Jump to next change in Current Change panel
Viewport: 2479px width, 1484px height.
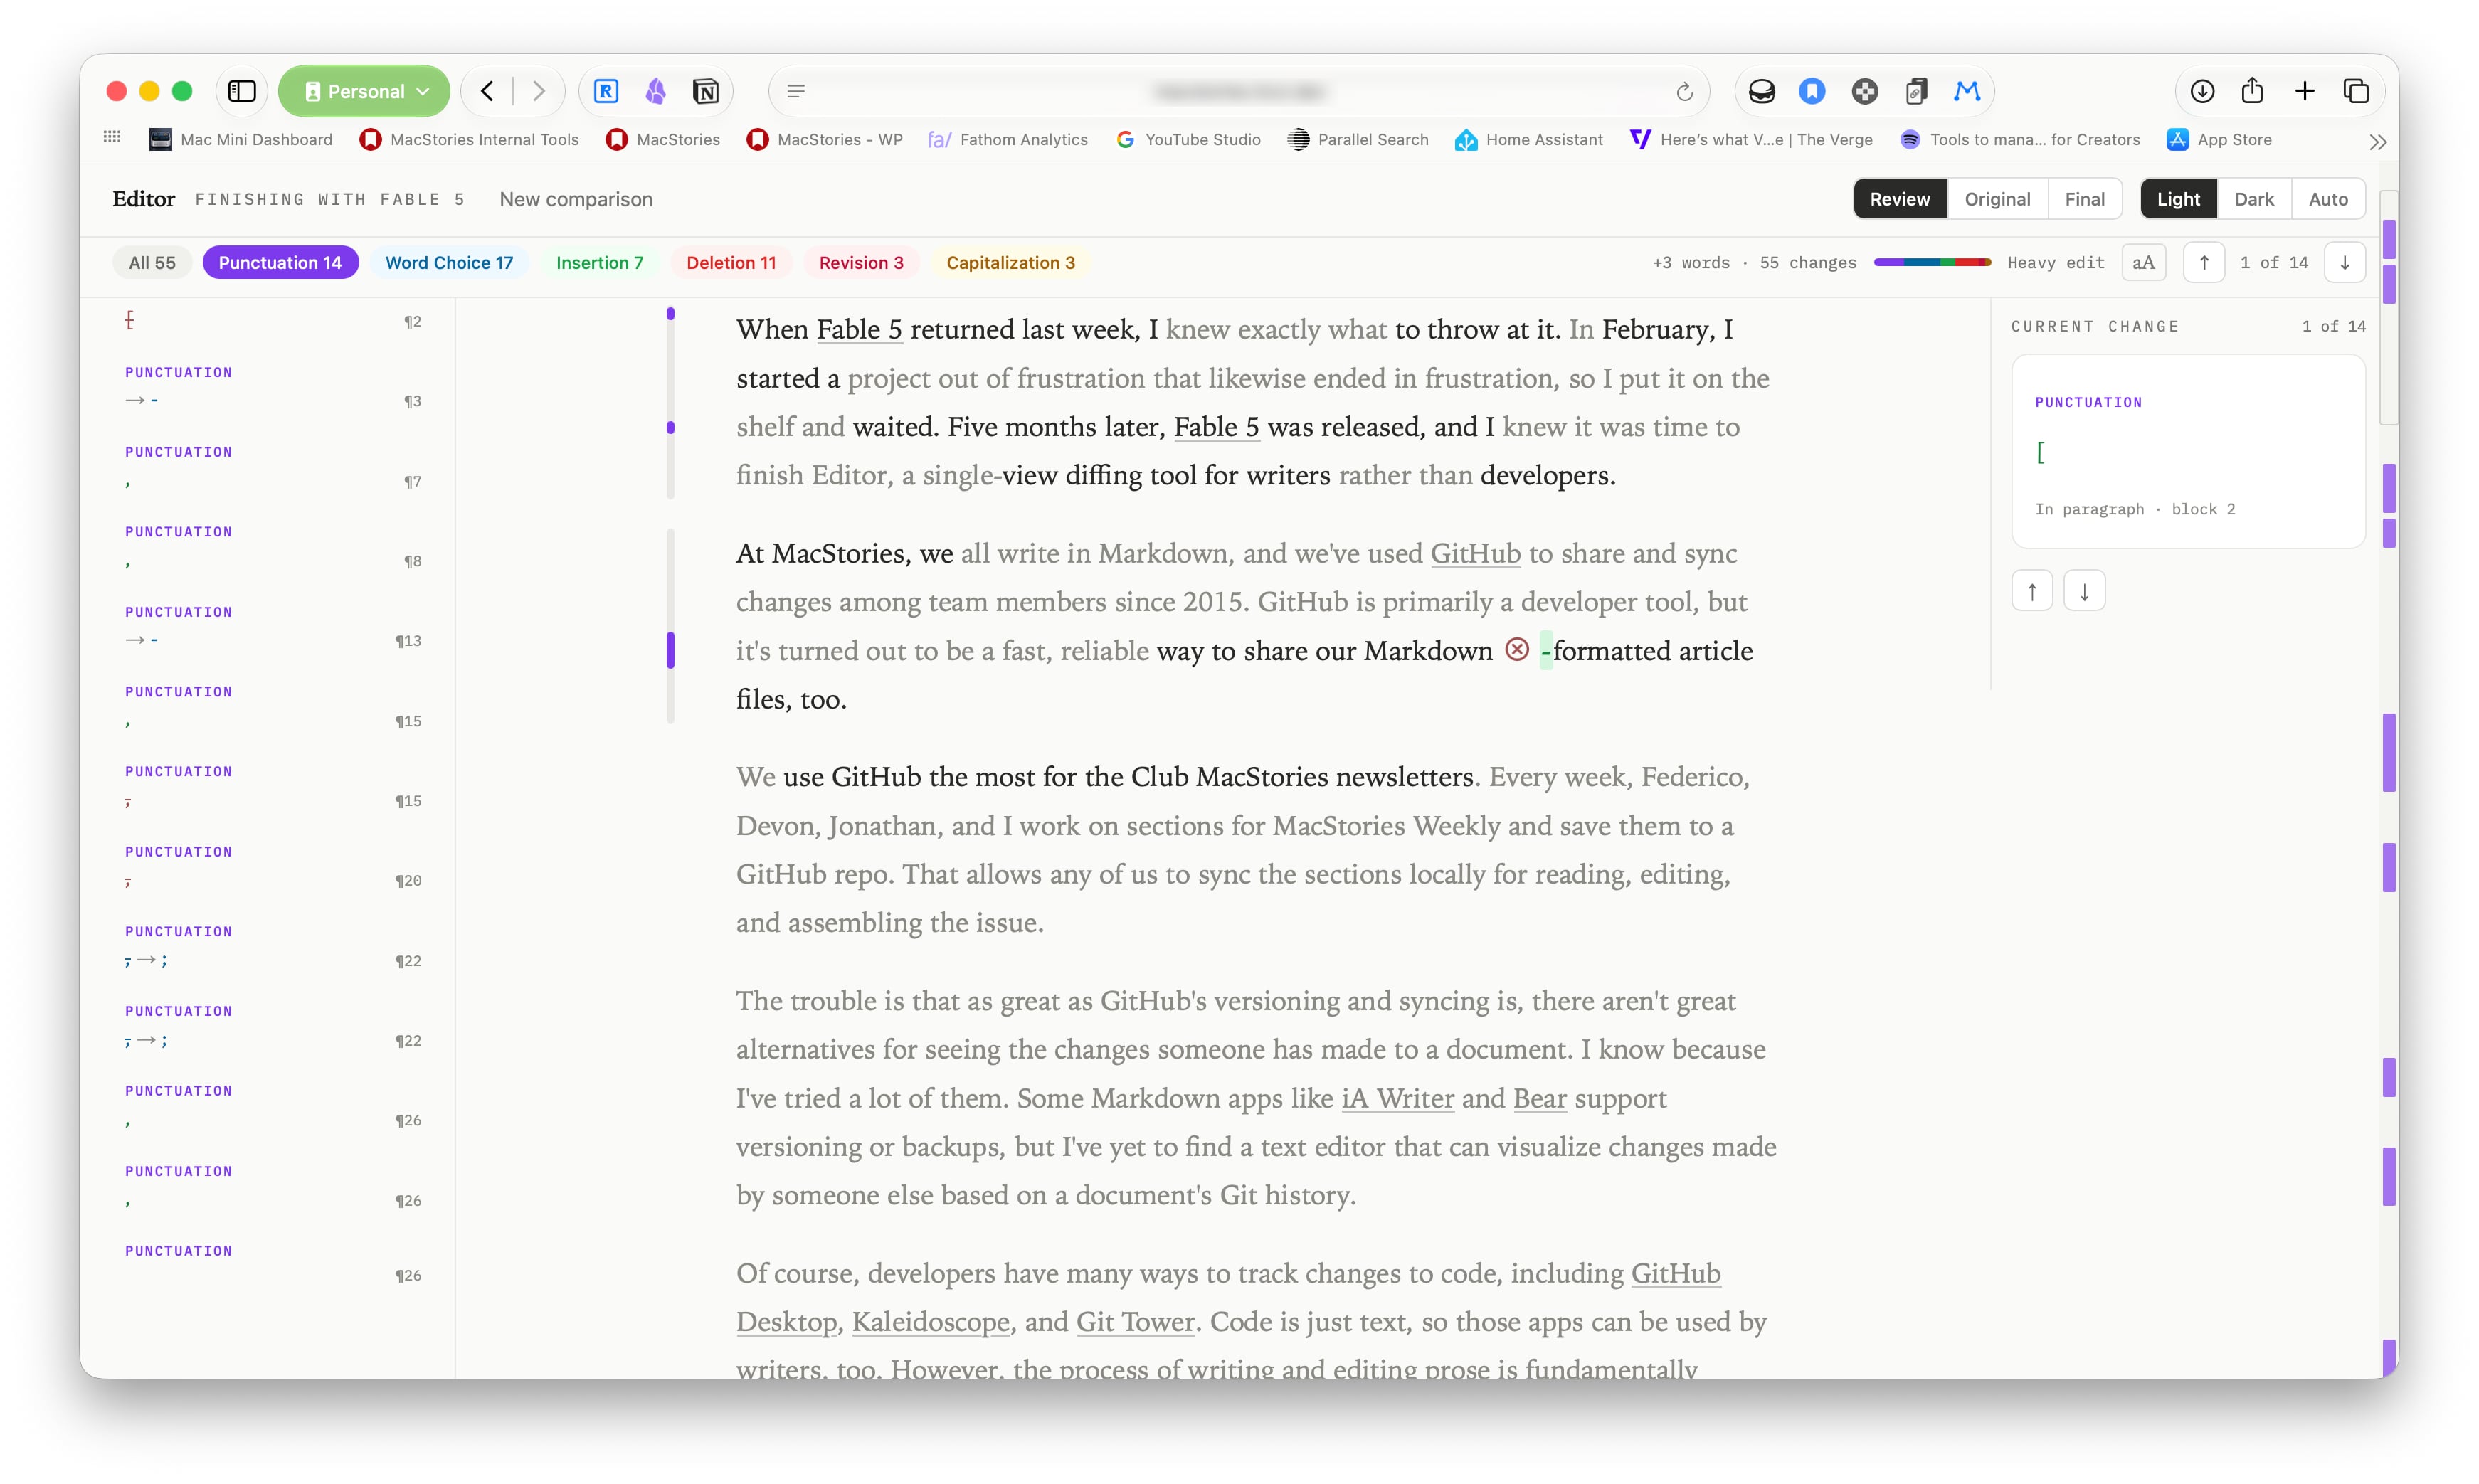coord(2084,591)
